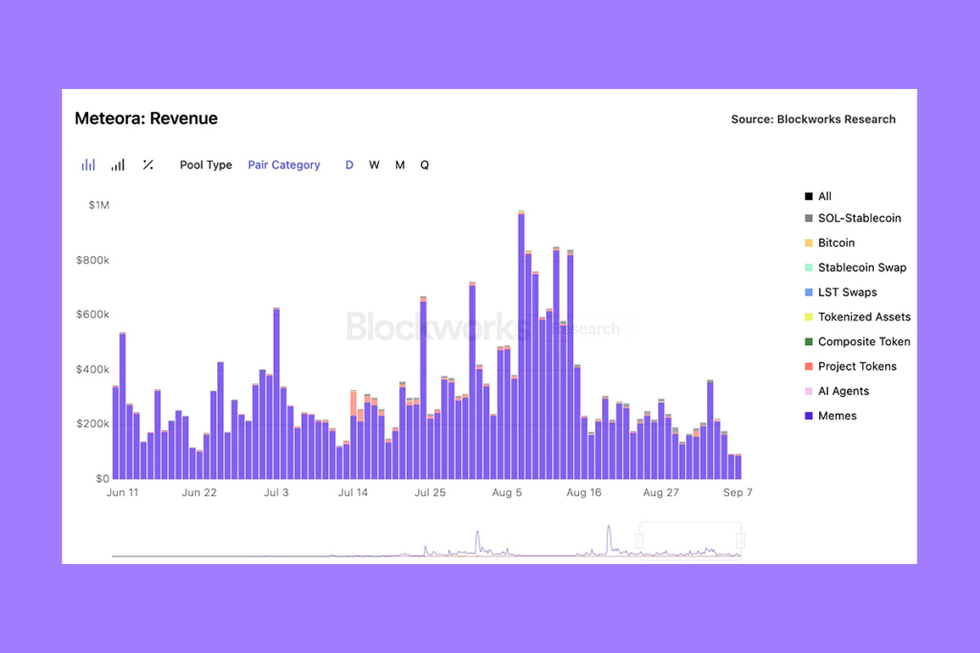Toggle the Tokenized Assets legend entry
Screen dimensions: 980x653
tap(857, 316)
